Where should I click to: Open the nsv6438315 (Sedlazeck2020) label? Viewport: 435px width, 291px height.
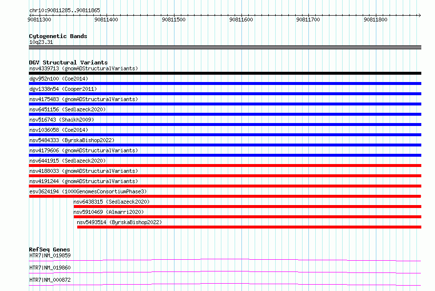click(111, 202)
